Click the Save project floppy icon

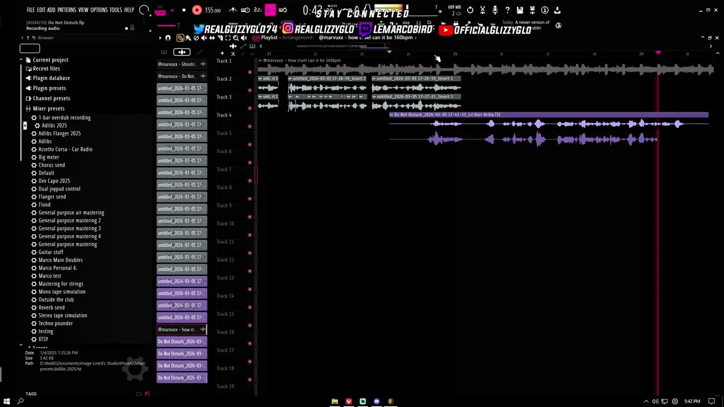coord(520,10)
